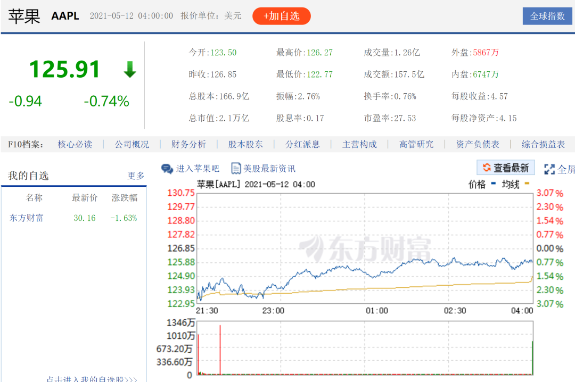Open the 高管研究 tab
Image resolution: width=575 pixels, height=382 pixels.
416,144
